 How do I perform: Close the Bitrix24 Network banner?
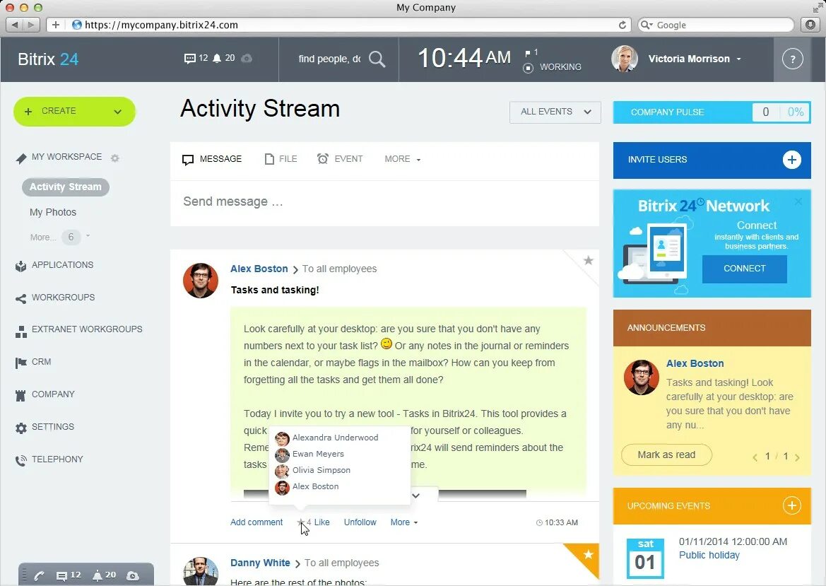[798, 201]
